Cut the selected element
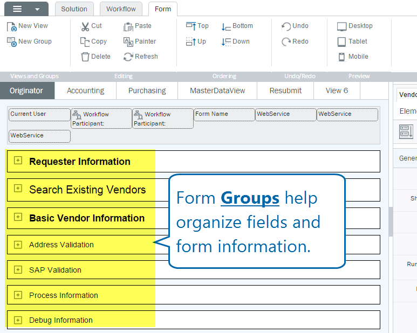The width and height of the screenshot is (417, 333). [91, 26]
